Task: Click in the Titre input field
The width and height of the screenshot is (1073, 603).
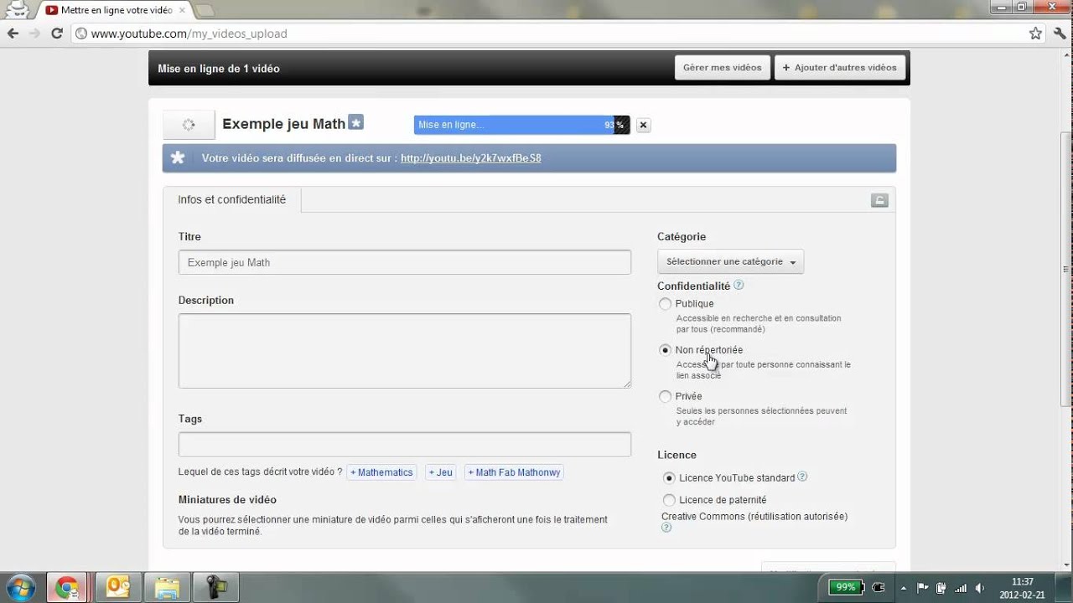Action: [405, 262]
